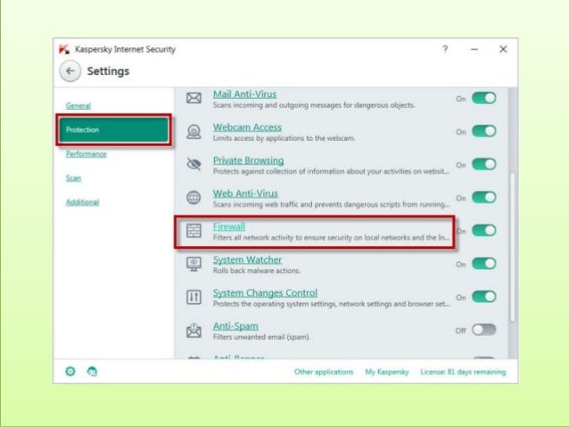Viewport: 569px width, 427px height.
Task: Open Web Anti-Virus settings link
Action: click(x=245, y=193)
